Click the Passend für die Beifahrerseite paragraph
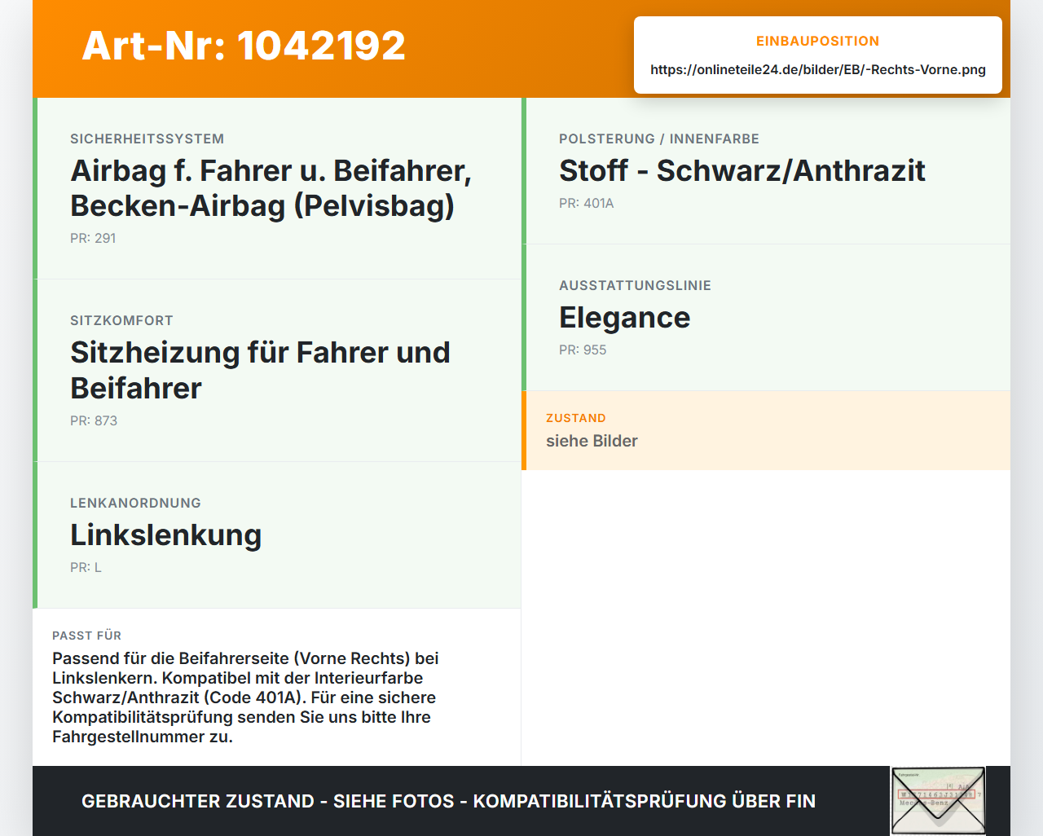 click(245, 697)
